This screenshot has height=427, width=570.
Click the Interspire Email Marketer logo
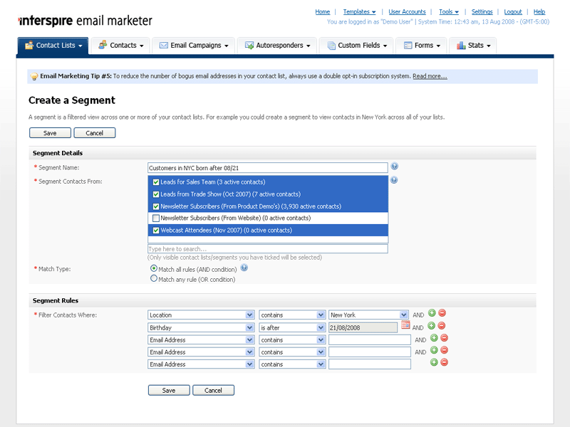[x=85, y=21]
